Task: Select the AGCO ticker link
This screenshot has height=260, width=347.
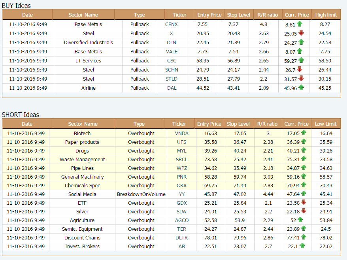Action: [x=182, y=220]
